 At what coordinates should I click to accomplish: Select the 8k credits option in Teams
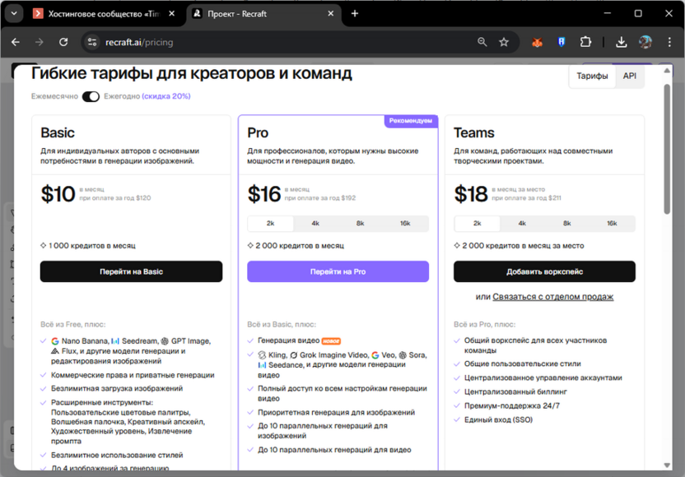tap(567, 224)
